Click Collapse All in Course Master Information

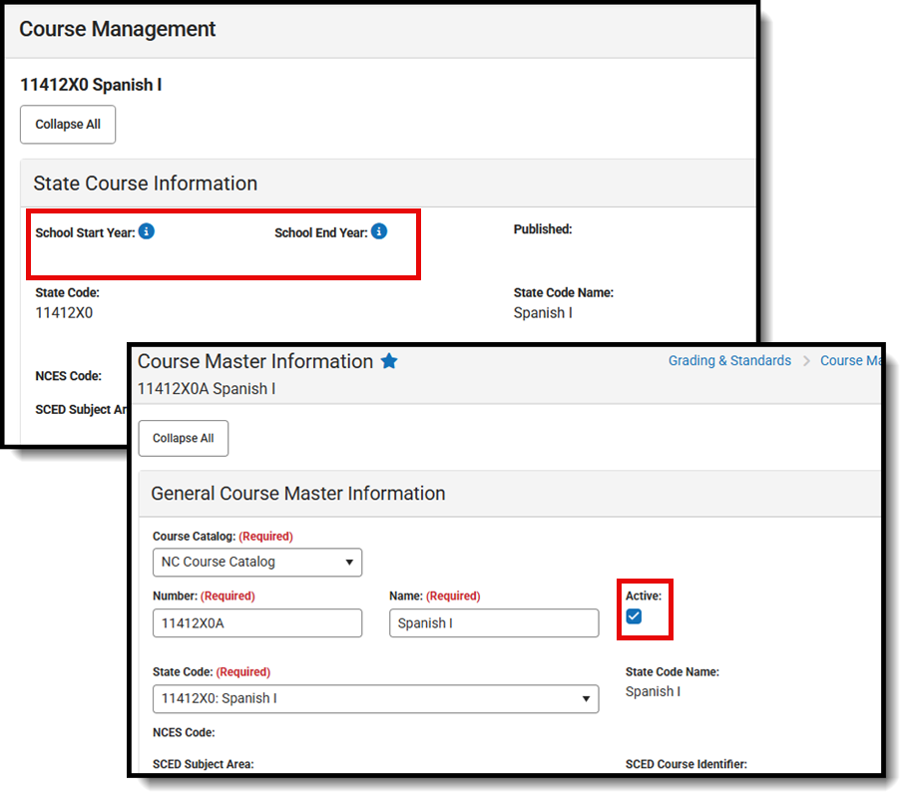coord(183,438)
